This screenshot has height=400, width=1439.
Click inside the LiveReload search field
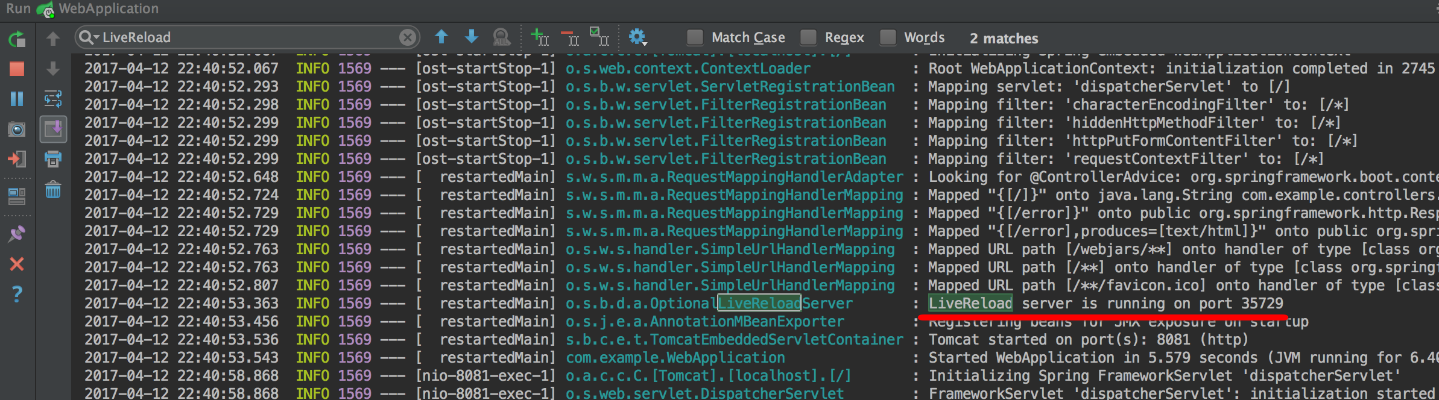coord(241,37)
